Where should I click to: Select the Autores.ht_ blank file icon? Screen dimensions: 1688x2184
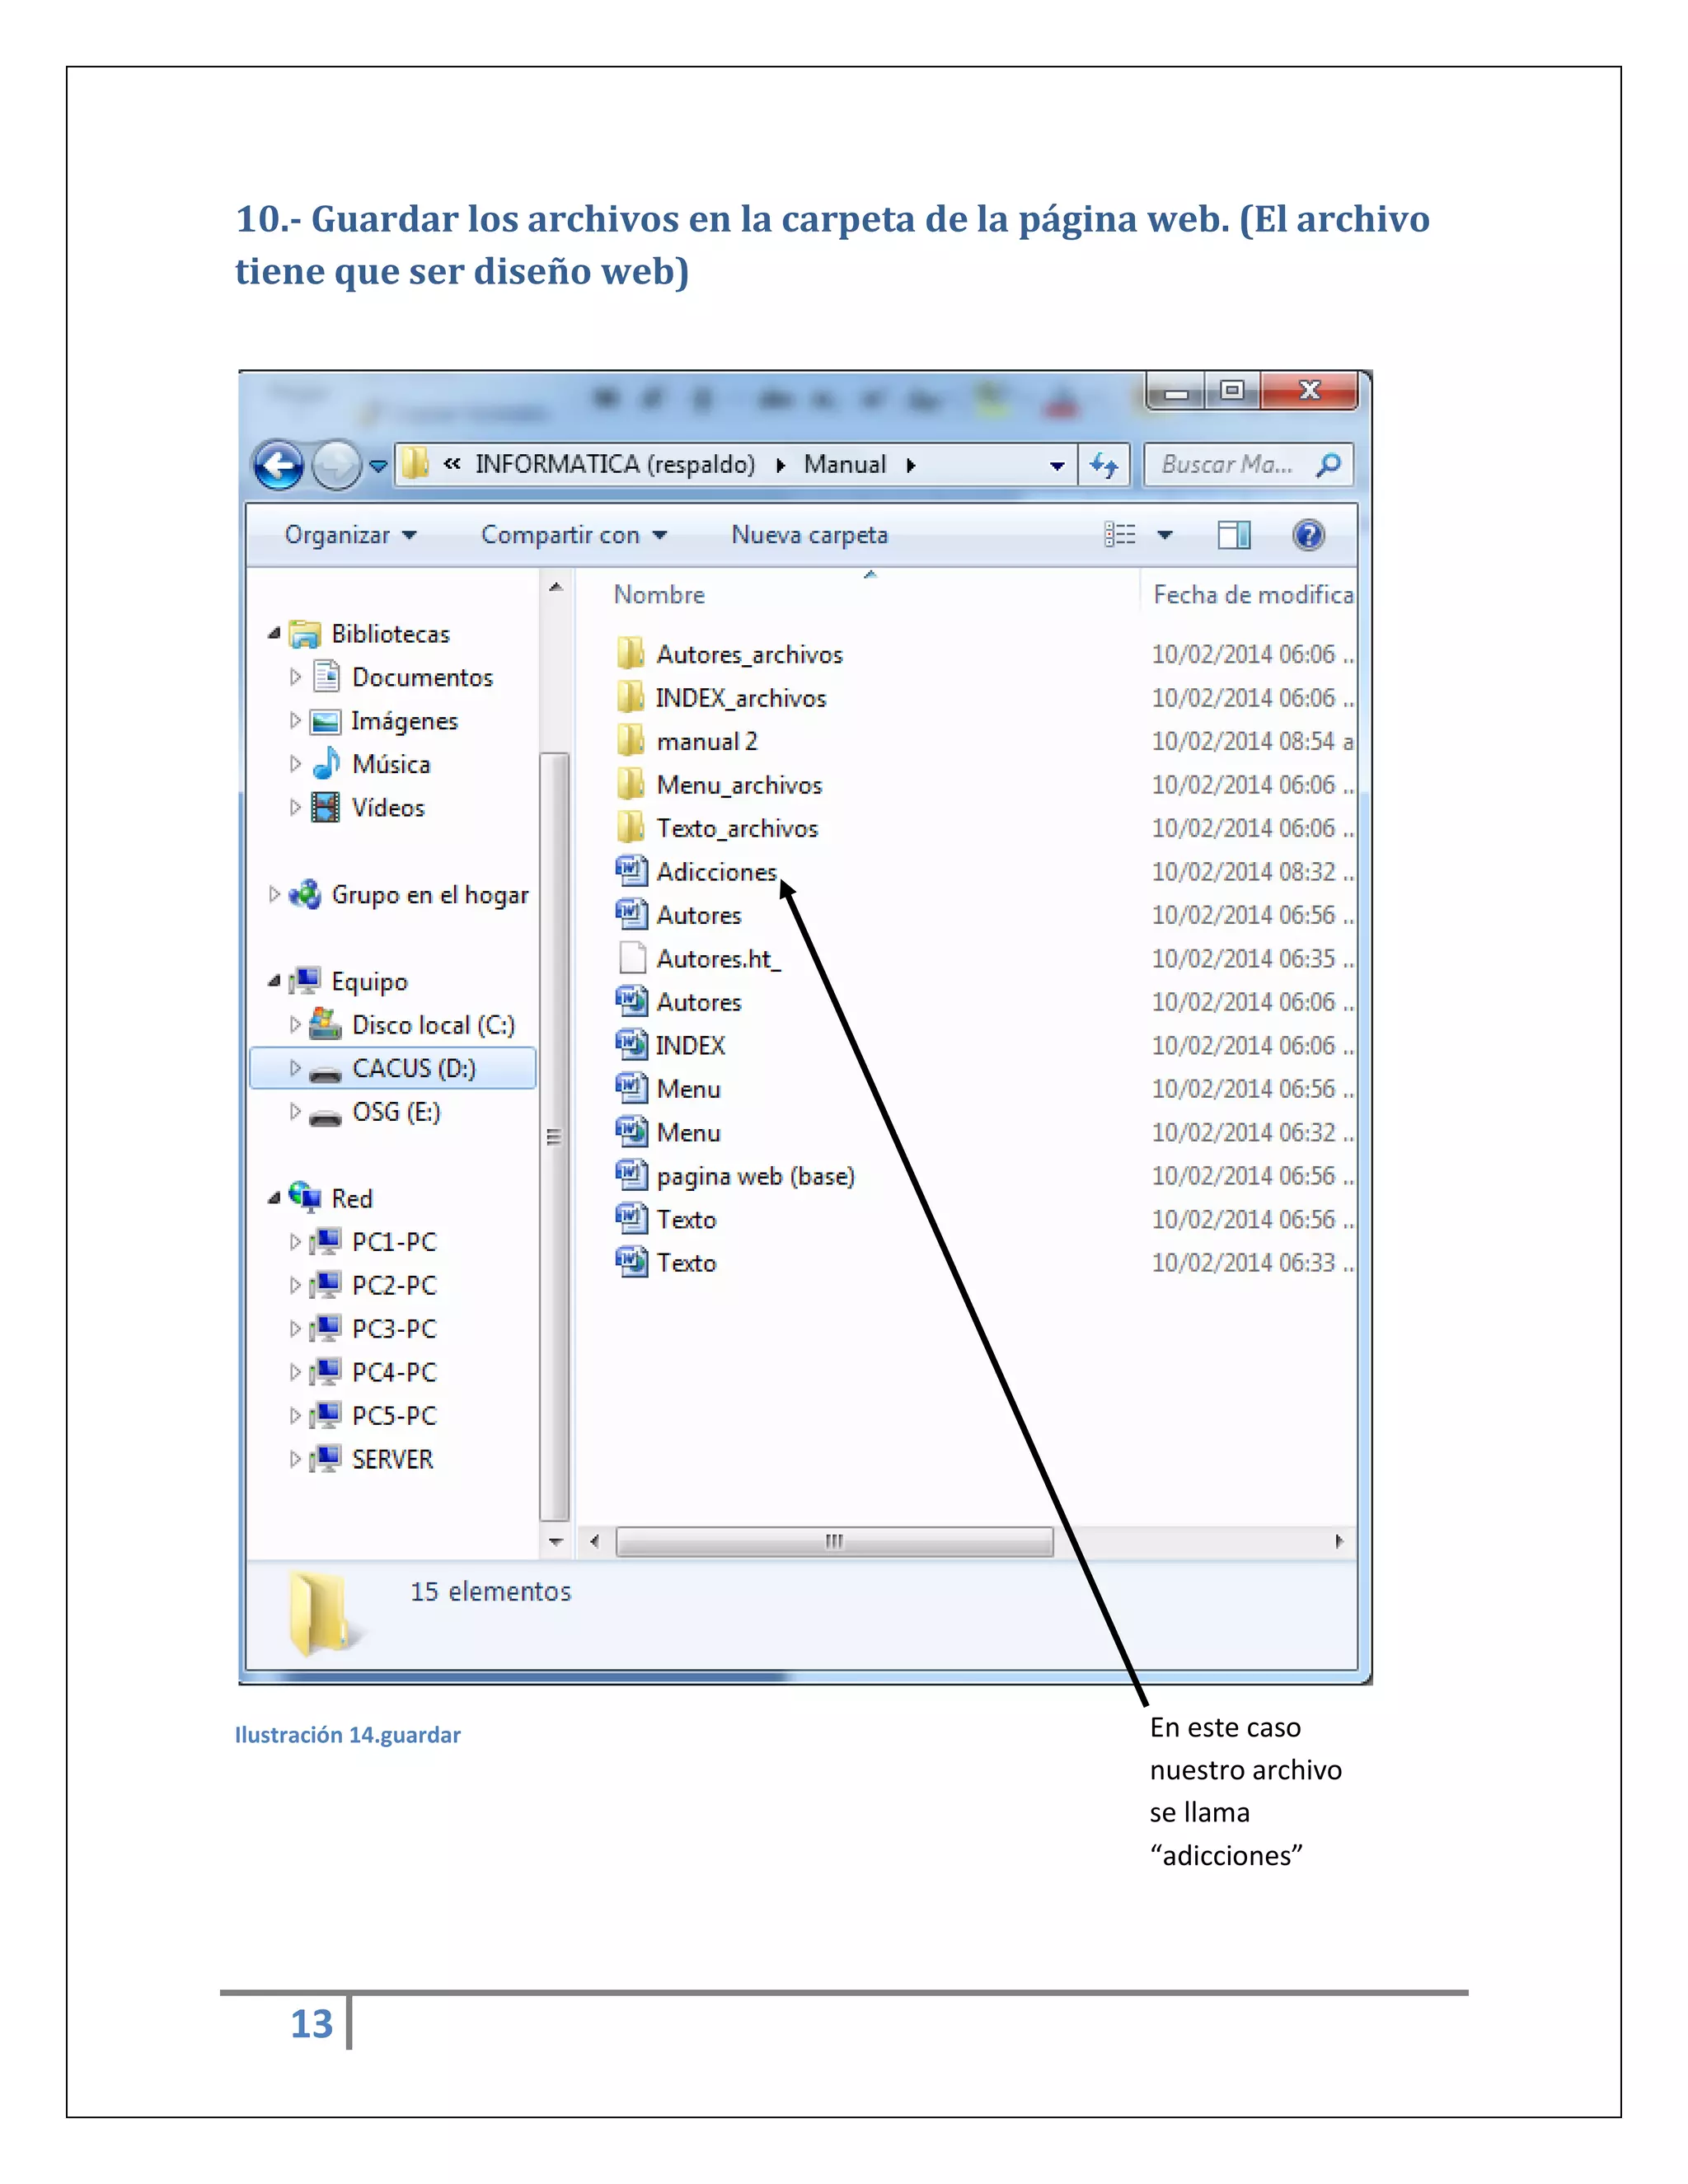pos(631,958)
